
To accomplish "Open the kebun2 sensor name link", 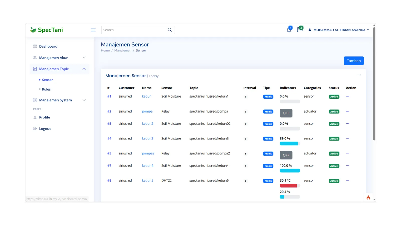I will click(x=148, y=123).
